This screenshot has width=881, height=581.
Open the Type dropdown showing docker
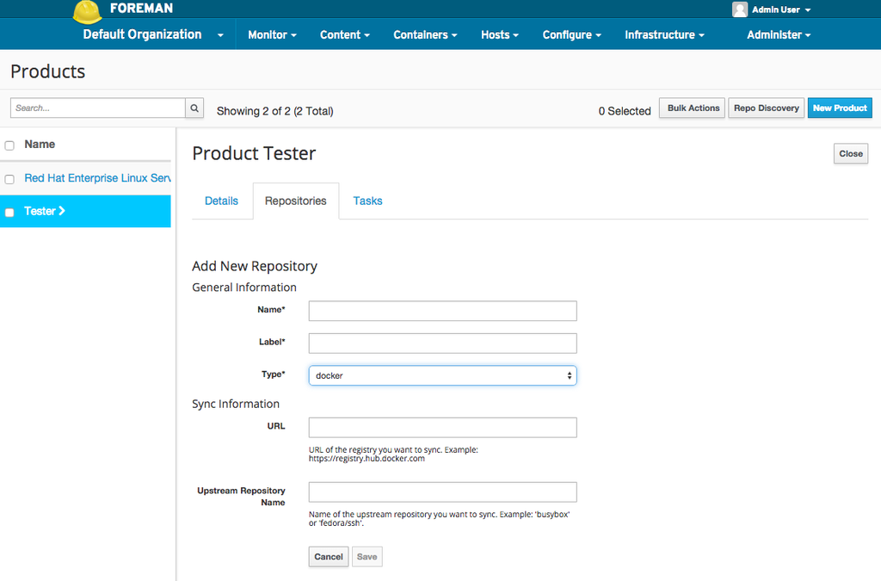443,375
